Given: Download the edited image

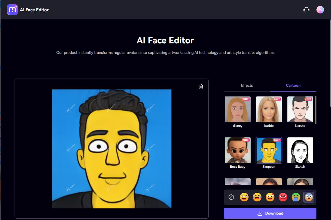Looking at the screenshot, I should pyautogui.click(x=270, y=213).
